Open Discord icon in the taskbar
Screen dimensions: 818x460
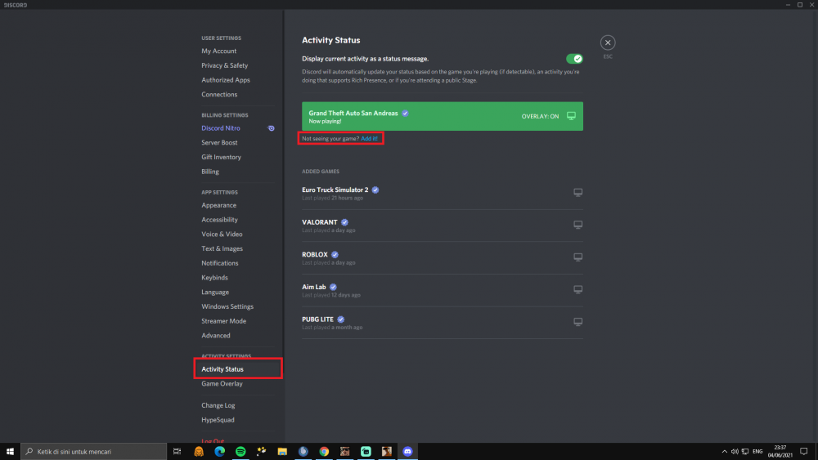tap(407, 452)
